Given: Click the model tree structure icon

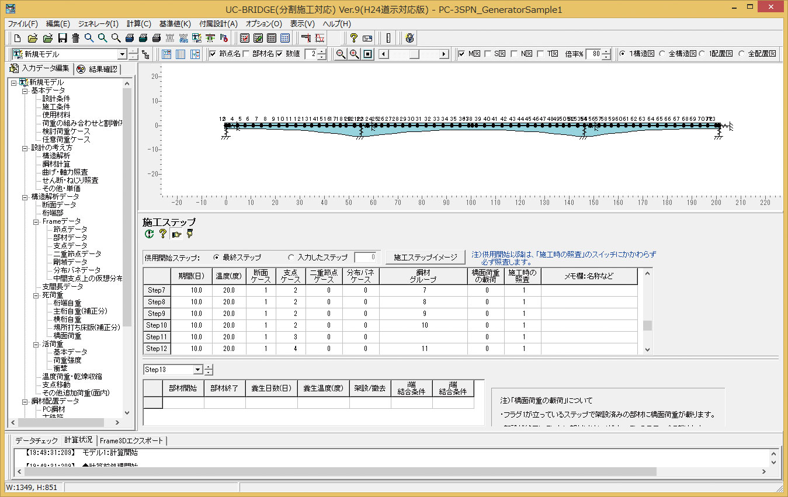Looking at the screenshot, I should [145, 54].
